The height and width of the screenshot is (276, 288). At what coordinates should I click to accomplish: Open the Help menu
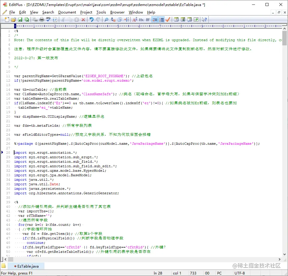(x=151, y=12)
